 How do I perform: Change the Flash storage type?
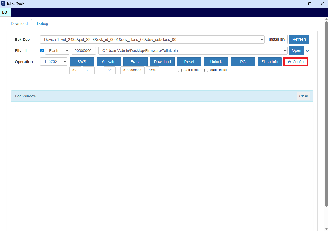[x=57, y=50]
